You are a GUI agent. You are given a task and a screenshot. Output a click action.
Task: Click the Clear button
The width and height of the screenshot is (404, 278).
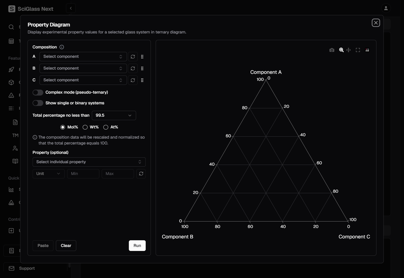[66, 246]
